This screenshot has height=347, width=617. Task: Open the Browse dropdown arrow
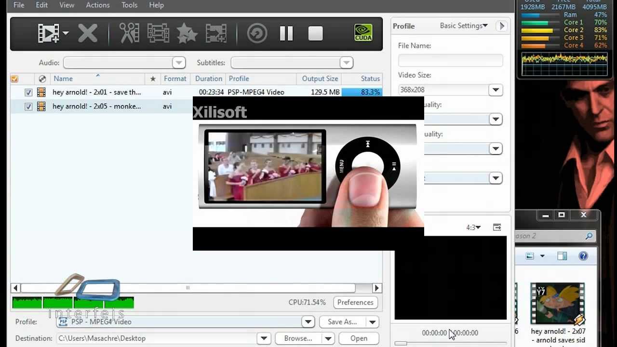tap(328, 338)
